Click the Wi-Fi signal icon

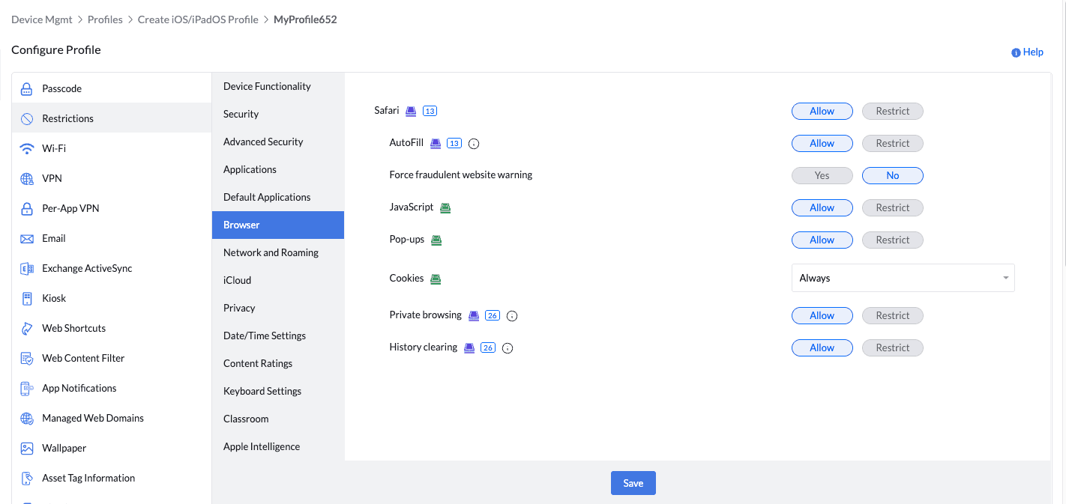click(x=27, y=148)
